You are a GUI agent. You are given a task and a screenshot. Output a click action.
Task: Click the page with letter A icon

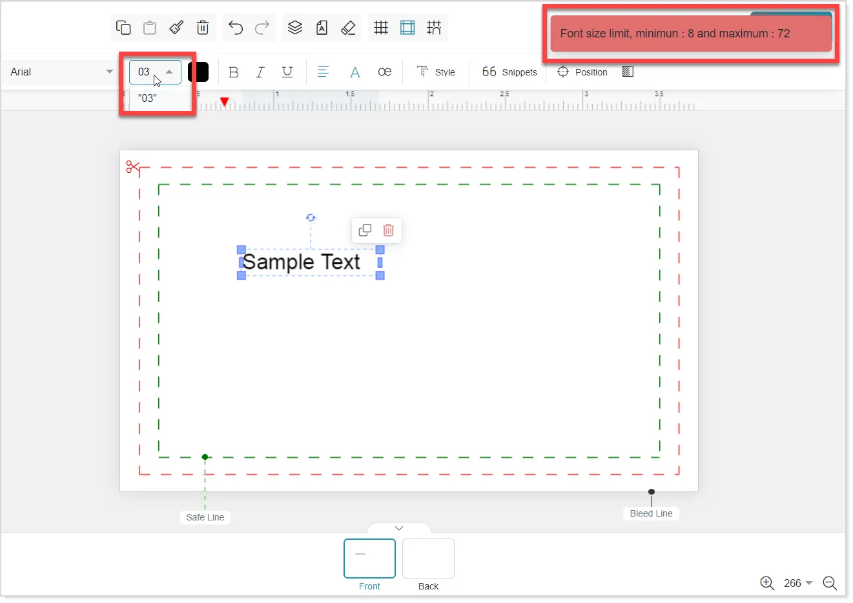click(322, 28)
